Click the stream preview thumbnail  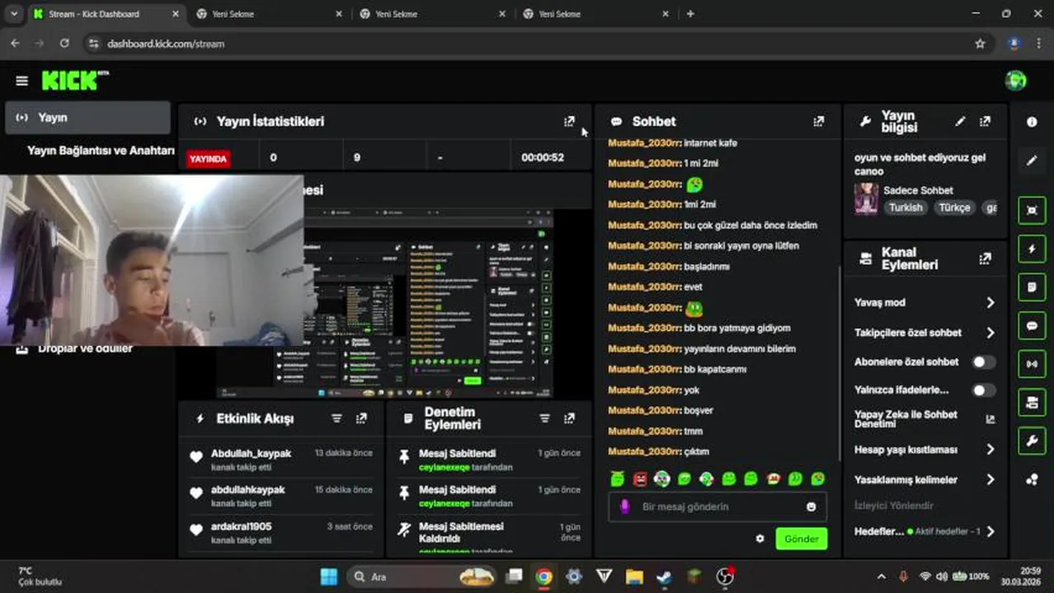click(x=385, y=304)
